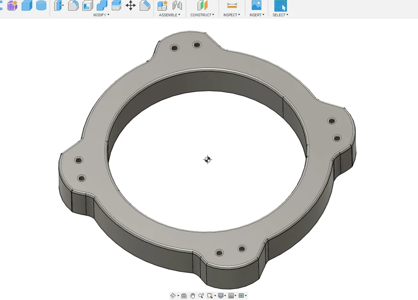Viewport: 418px width, 300px height.
Task: Open the CONSTRUCT dropdown menu
Action: [202, 15]
